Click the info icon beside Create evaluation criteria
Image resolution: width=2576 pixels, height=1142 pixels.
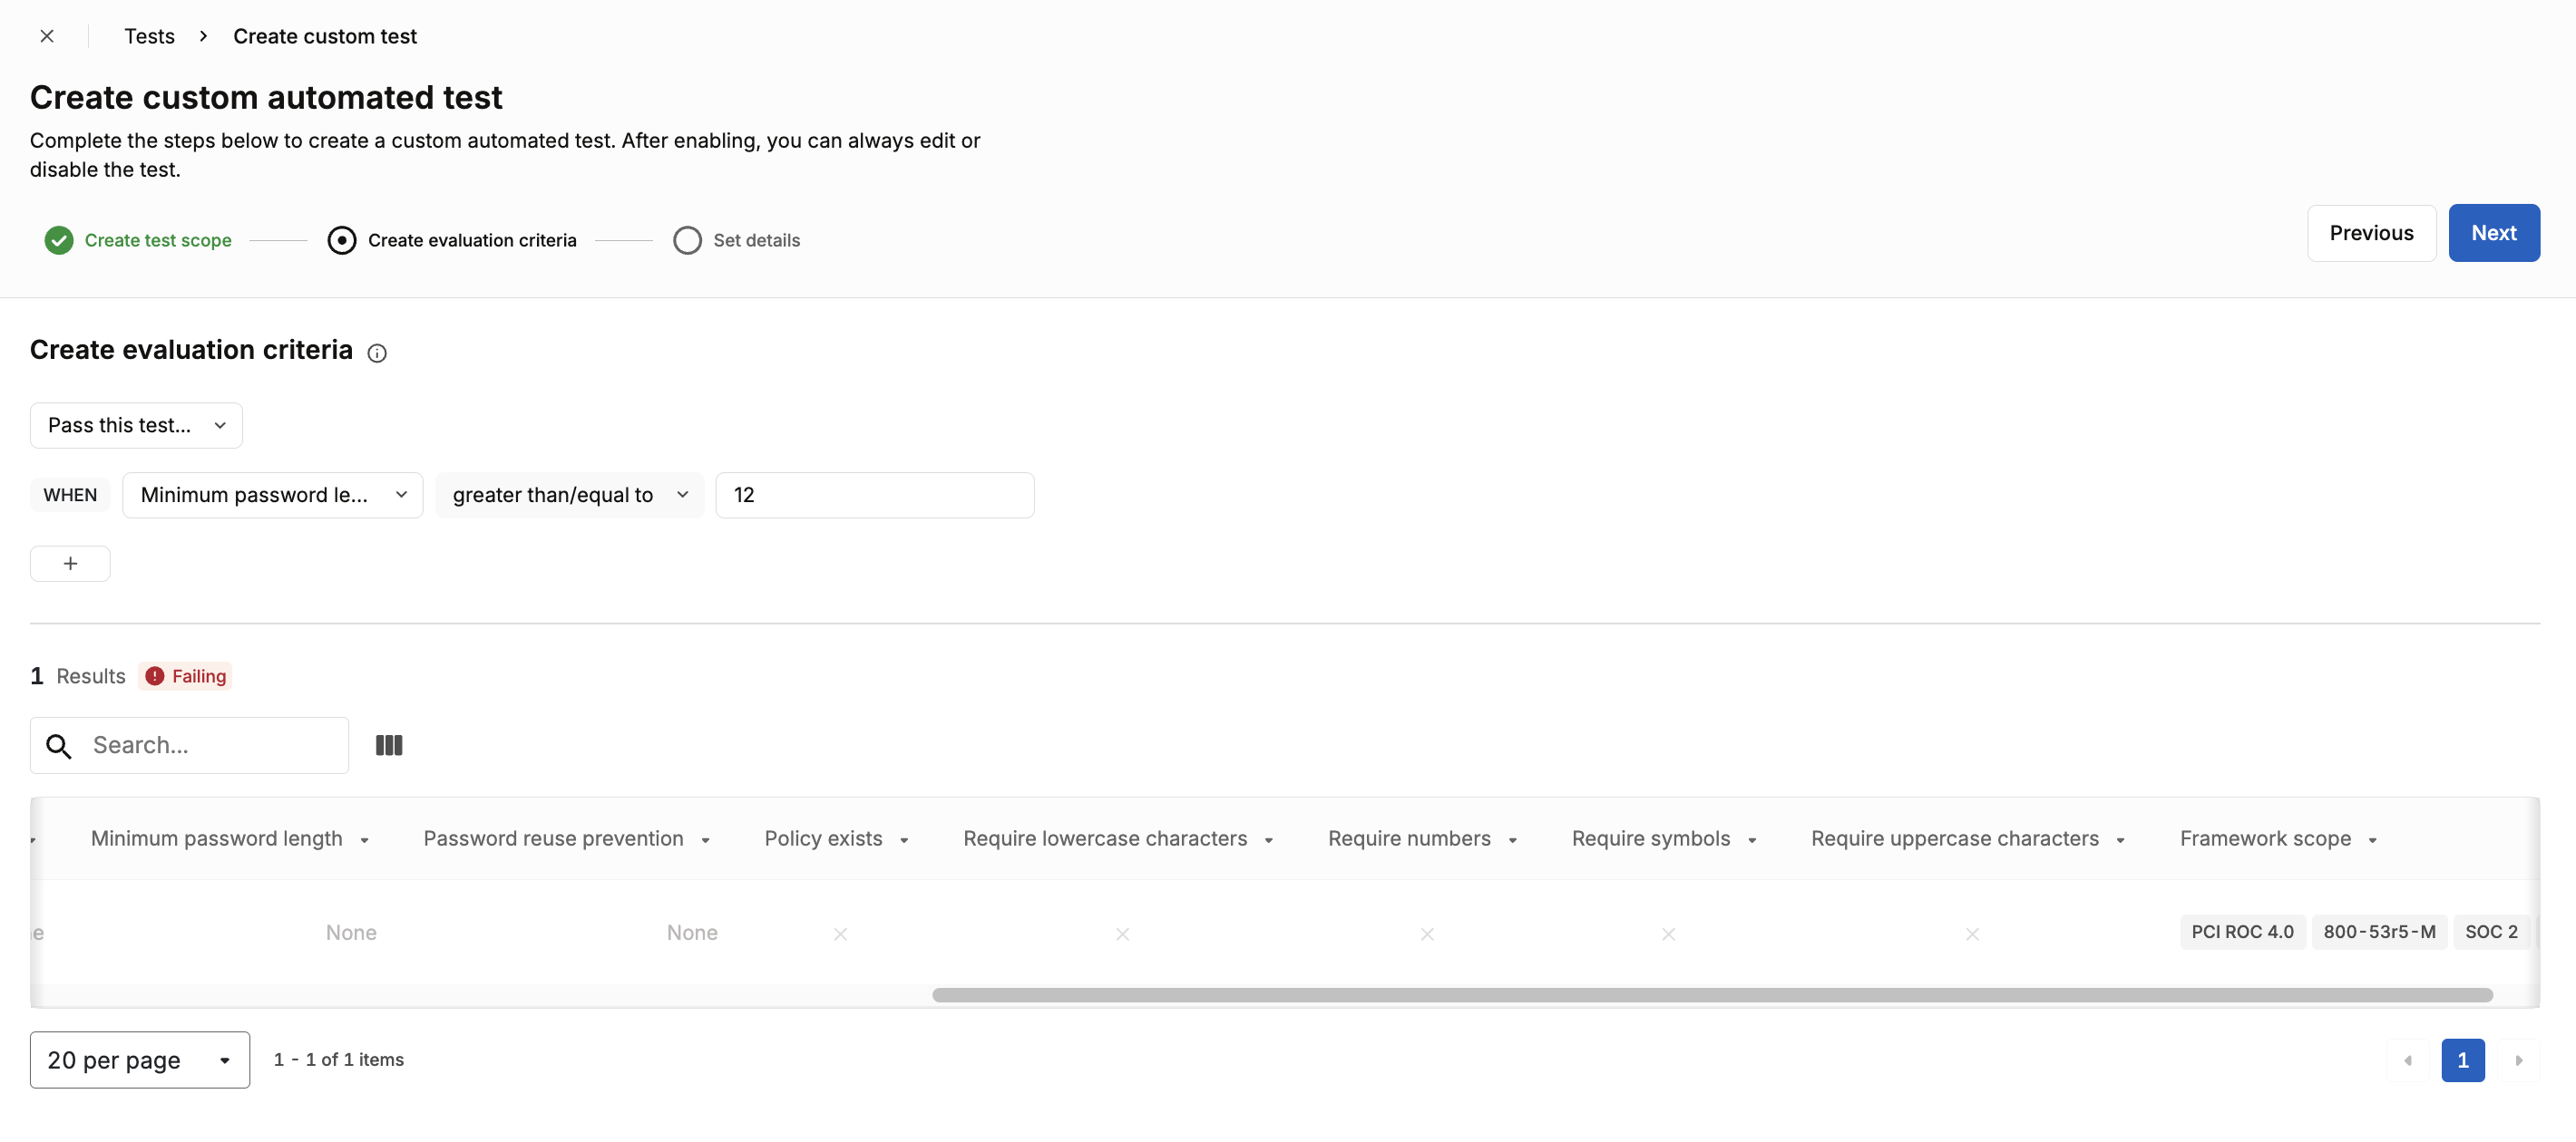pos(377,353)
